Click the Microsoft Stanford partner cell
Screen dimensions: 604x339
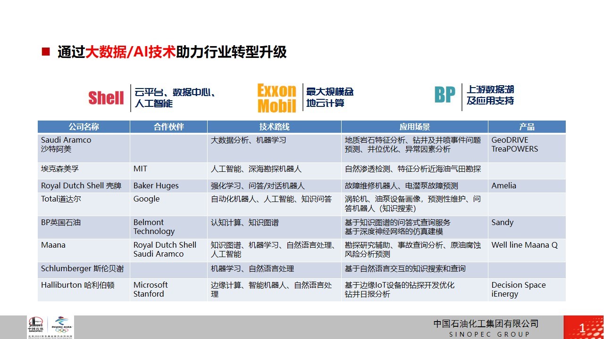pyautogui.click(x=168, y=290)
